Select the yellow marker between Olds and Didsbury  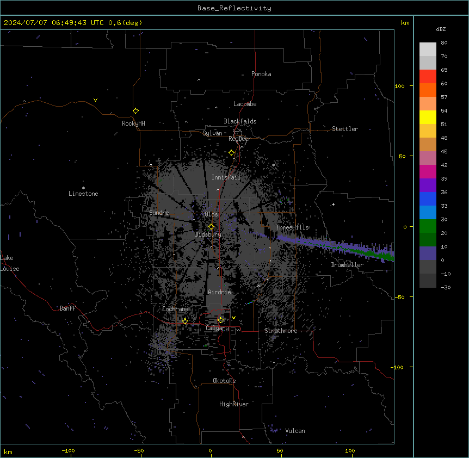pyautogui.click(x=211, y=227)
